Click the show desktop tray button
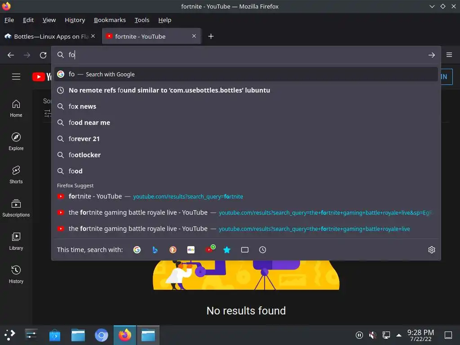 pos(448,335)
